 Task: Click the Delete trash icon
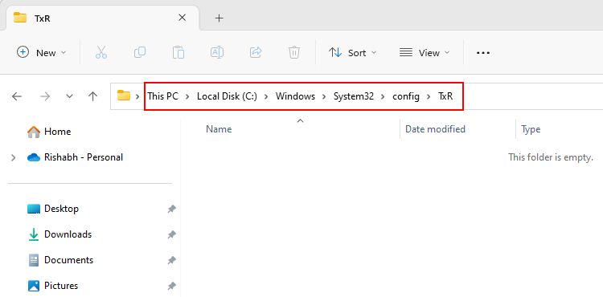click(x=294, y=52)
